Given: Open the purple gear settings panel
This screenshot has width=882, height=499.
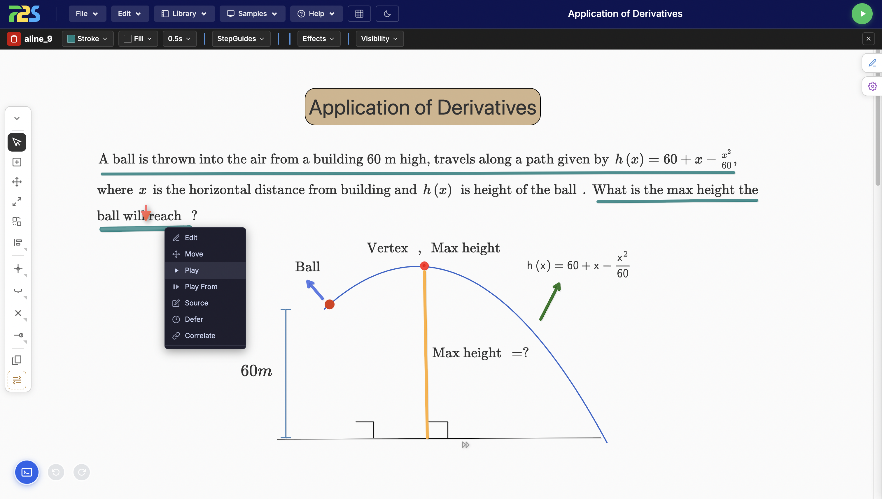Looking at the screenshot, I should point(872,86).
